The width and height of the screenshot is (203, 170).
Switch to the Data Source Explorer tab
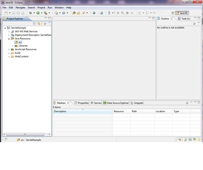click(116, 103)
